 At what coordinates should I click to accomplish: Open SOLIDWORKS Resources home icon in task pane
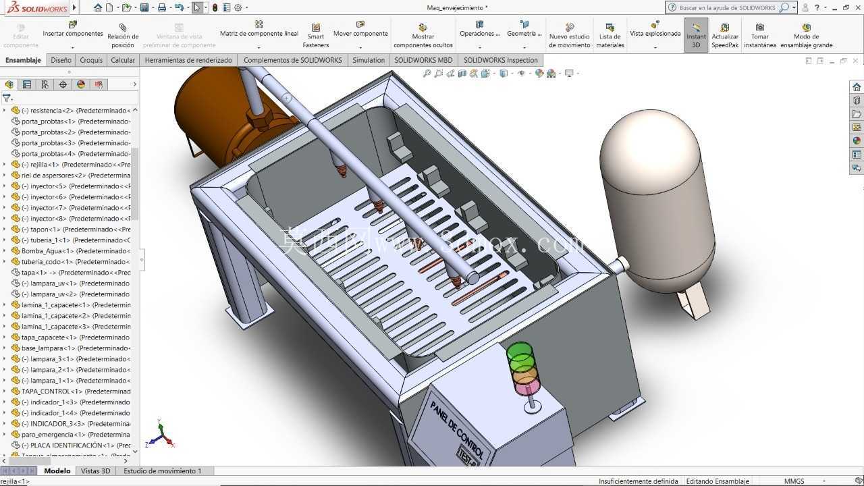tap(857, 87)
